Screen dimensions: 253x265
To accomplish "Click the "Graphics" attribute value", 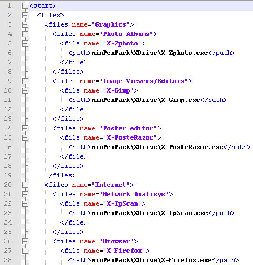I will (x=110, y=24).
